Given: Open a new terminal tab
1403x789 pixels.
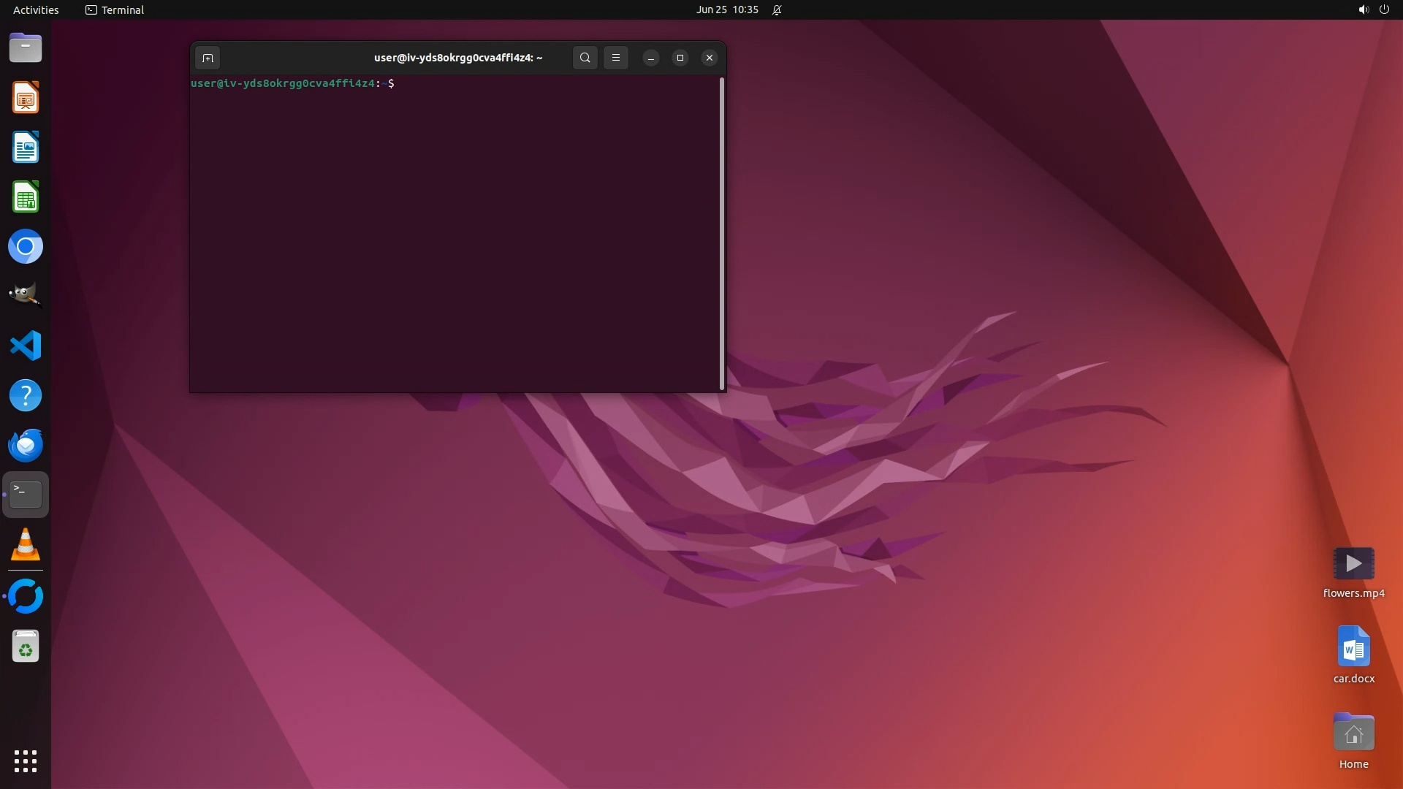Looking at the screenshot, I should coord(208,58).
